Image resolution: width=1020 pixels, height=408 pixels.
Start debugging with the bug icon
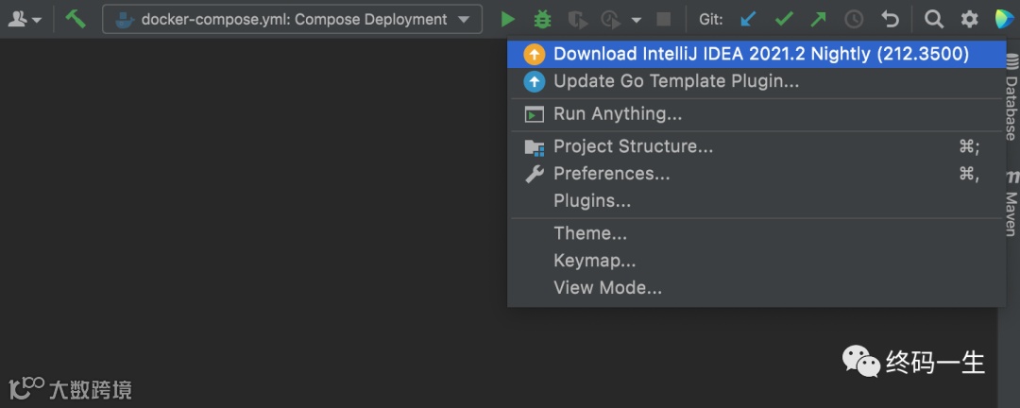tap(542, 19)
